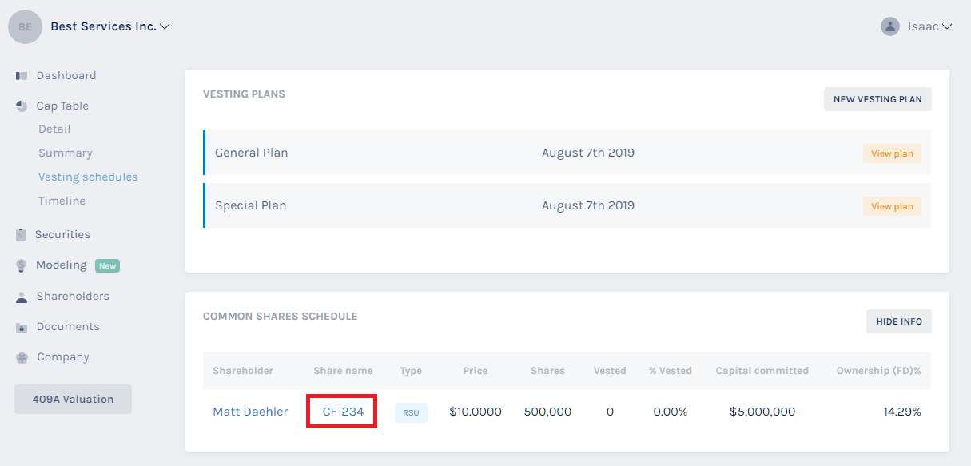Click the 409A Valuation button

coord(73,400)
